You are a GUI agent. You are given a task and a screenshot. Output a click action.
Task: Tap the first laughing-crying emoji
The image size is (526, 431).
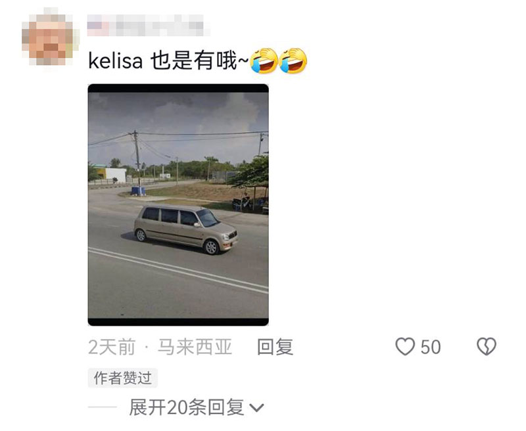[x=264, y=60]
